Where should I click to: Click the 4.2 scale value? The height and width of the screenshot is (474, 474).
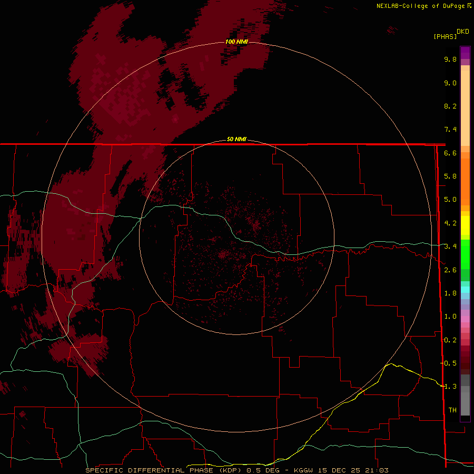[x=450, y=223]
